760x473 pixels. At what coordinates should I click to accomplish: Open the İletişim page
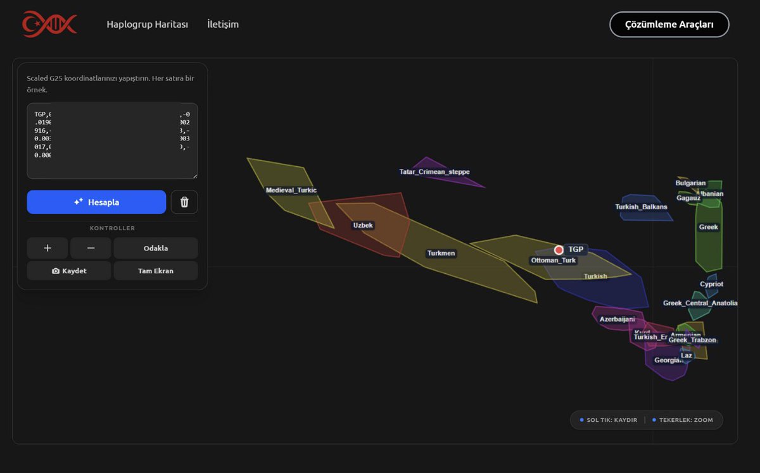(x=223, y=25)
